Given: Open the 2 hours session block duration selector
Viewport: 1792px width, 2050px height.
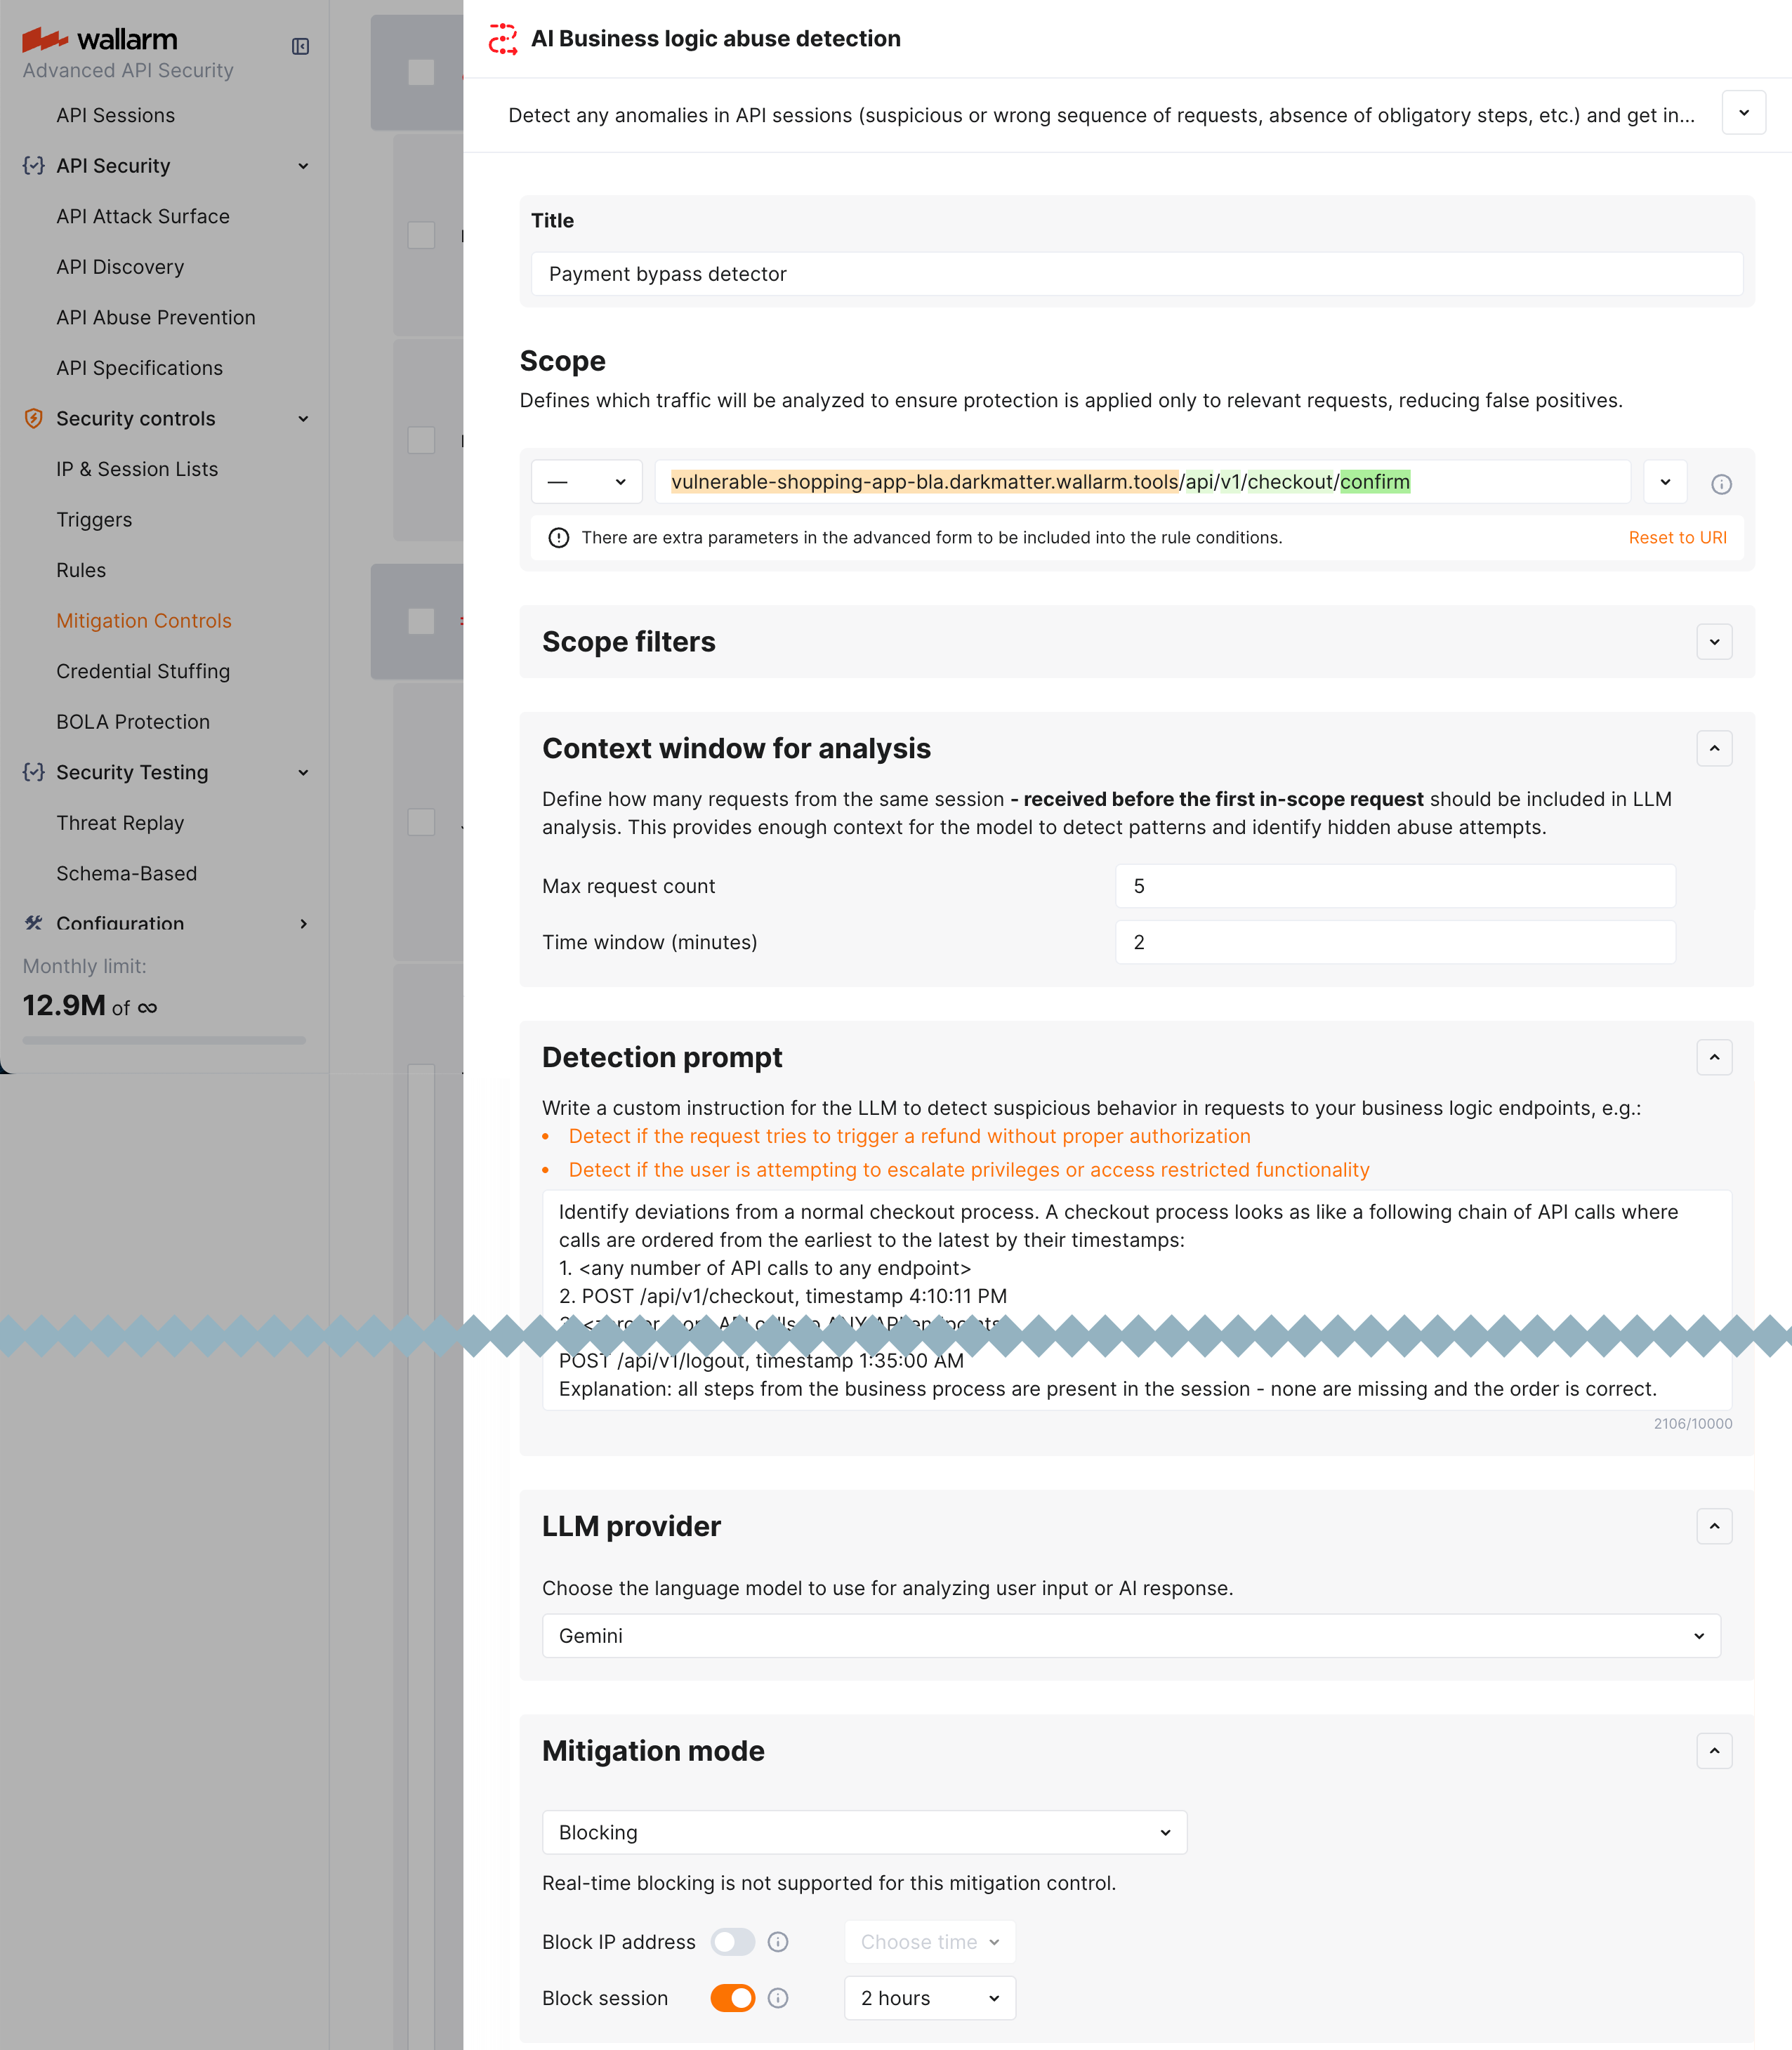Looking at the screenshot, I should coord(929,1997).
